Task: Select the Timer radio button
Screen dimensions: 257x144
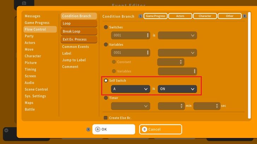Action: pos(106,98)
